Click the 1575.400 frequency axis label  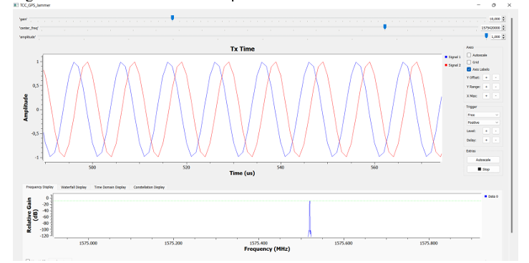pyautogui.click(x=258, y=243)
